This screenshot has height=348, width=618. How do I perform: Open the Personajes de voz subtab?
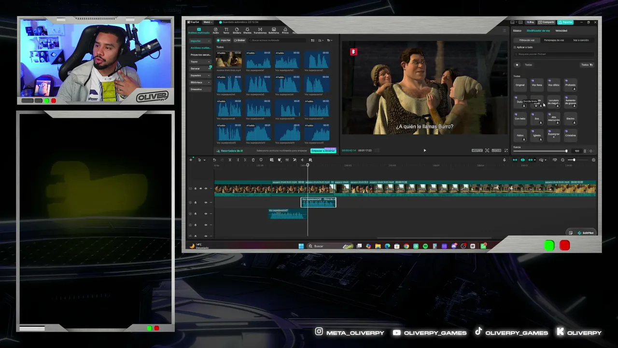click(554, 40)
